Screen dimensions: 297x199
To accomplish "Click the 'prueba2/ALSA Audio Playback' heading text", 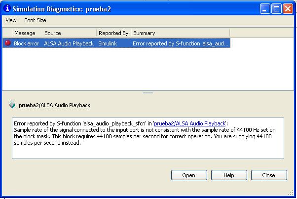I will 55,105.
